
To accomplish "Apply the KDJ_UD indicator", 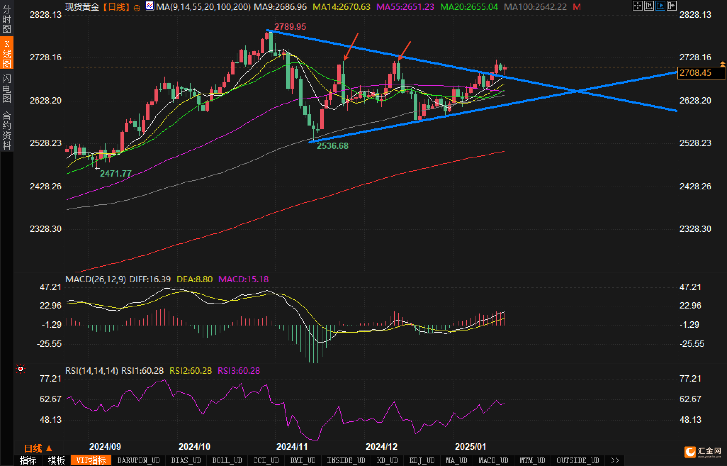I will pyautogui.click(x=422, y=460).
